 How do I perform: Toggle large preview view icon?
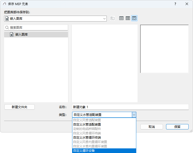coord(134,18)
